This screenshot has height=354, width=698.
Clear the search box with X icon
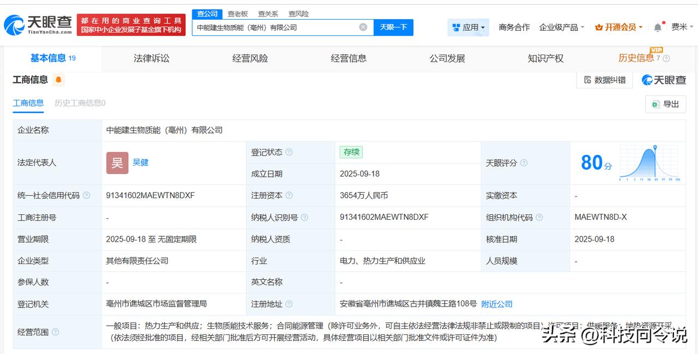[363, 27]
